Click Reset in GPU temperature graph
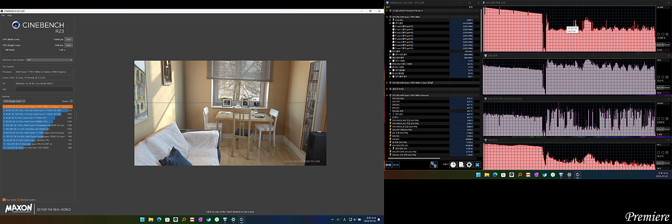The image size is (672, 224). [667, 163]
